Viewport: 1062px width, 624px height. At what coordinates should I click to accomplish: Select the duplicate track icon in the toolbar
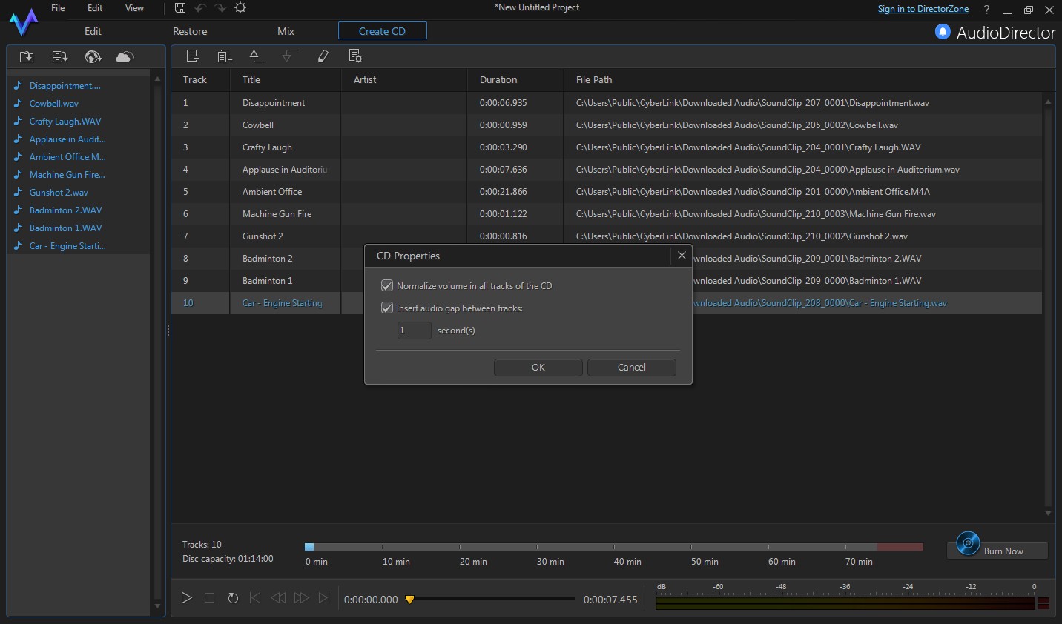click(224, 56)
